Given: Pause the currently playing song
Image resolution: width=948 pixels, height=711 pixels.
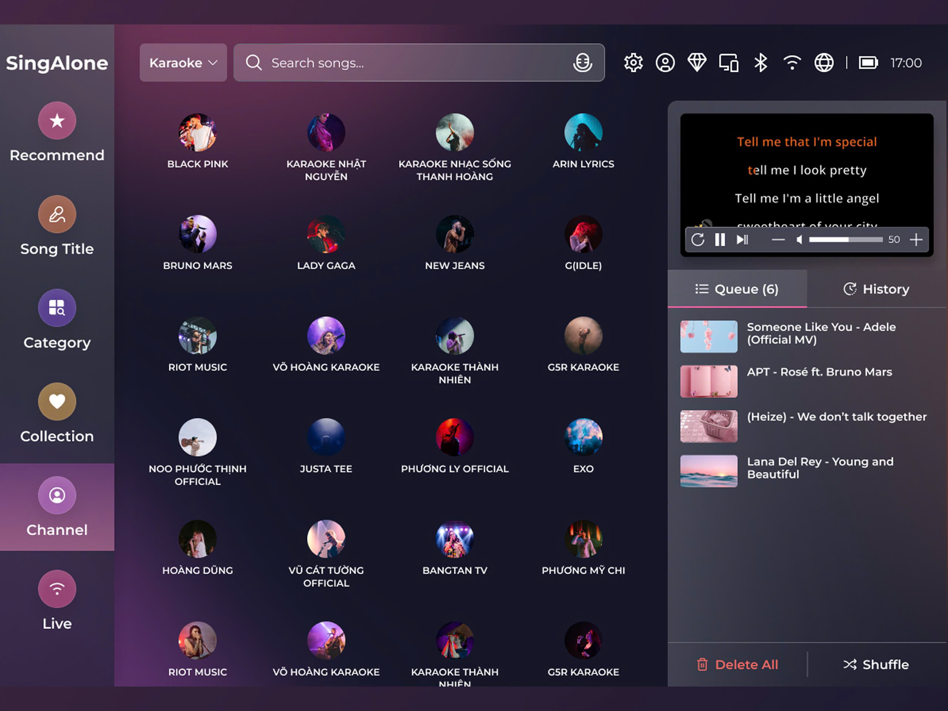Looking at the screenshot, I should (x=720, y=239).
